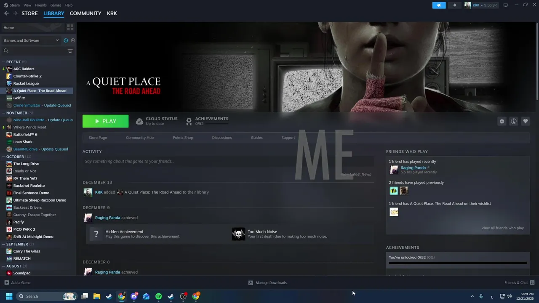Open the Games menu
Image resolution: width=539 pixels, height=303 pixels.
point(56,5)
